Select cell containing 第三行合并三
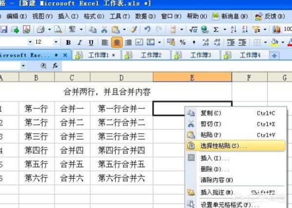Viewport: 292px width, 208px height. pos(121,136)
